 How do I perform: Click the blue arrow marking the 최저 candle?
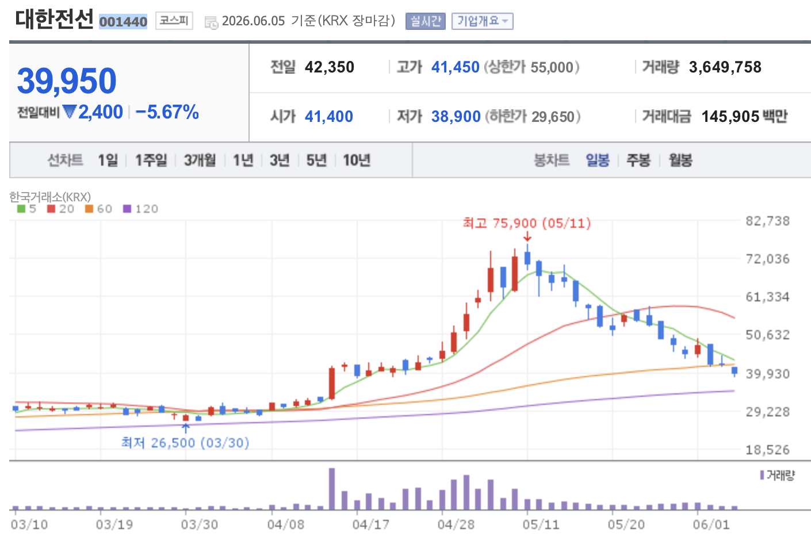point(185,428)
